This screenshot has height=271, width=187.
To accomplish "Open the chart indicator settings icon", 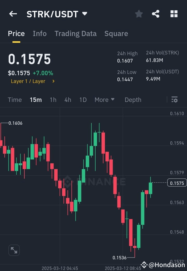I will (x=174, y=100).
